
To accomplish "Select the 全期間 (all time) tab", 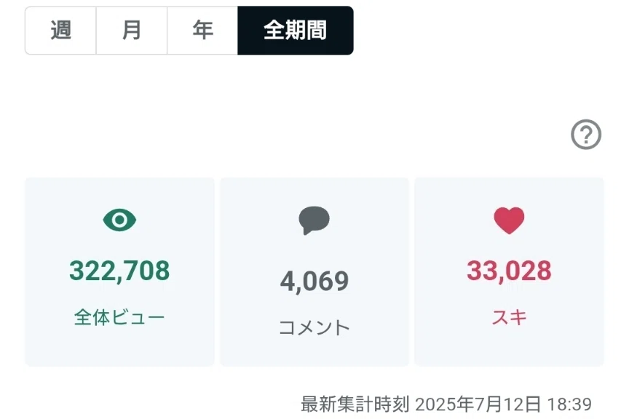I will pyautogui.click(x=296, y=31).
